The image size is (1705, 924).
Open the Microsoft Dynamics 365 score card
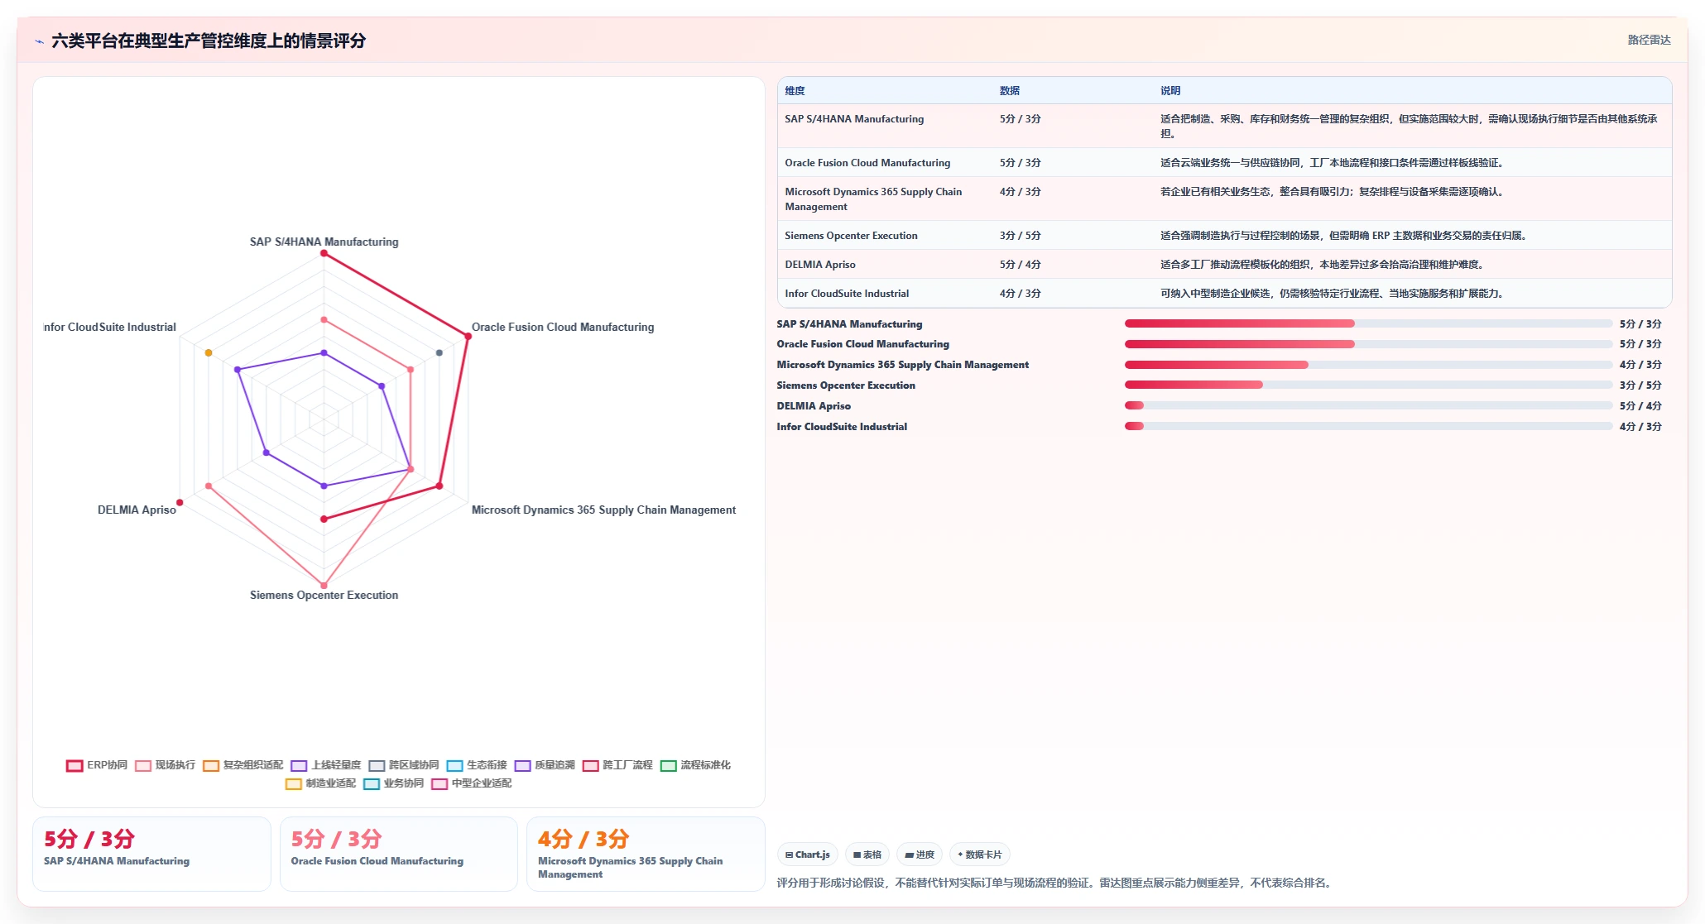coord(646,854)
